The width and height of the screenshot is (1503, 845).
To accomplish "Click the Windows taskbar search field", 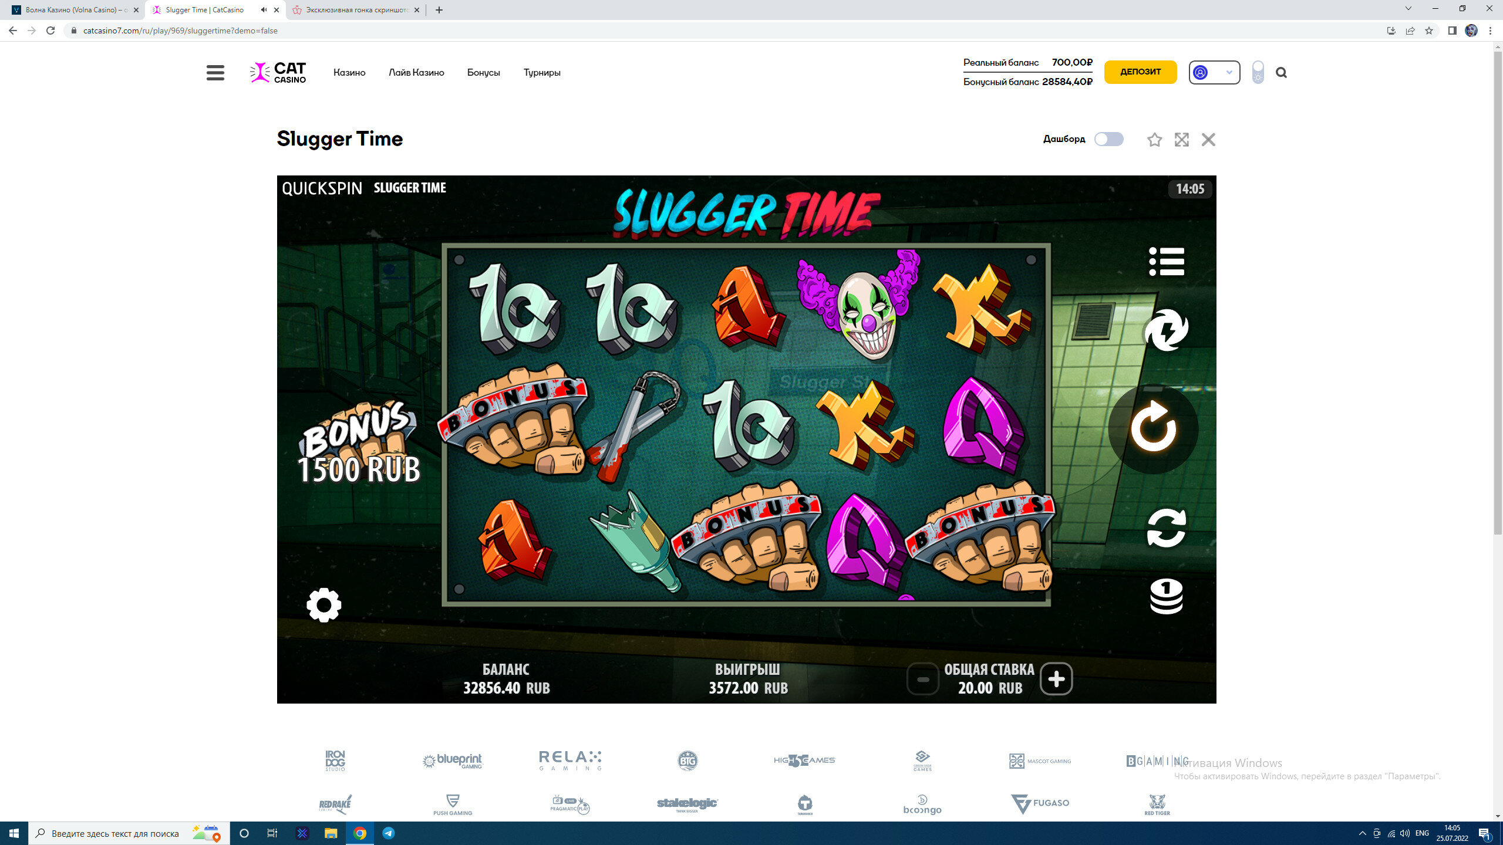I will click(114, 833).
